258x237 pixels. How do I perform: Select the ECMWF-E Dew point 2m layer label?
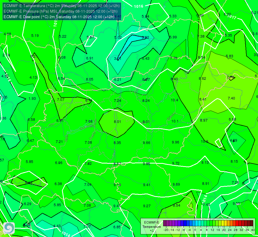(59, 17)
